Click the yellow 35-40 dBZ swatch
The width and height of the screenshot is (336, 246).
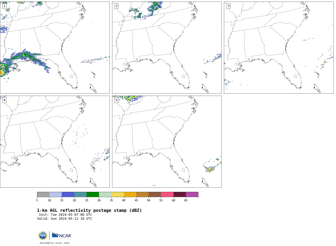118,194
